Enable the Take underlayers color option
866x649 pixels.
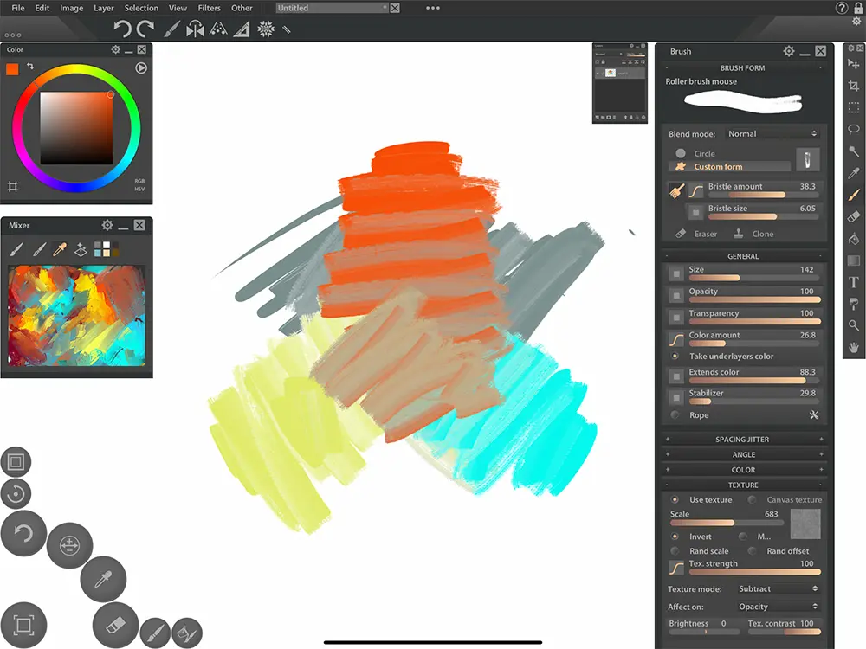pyautogui.click(x=675, y=357)
